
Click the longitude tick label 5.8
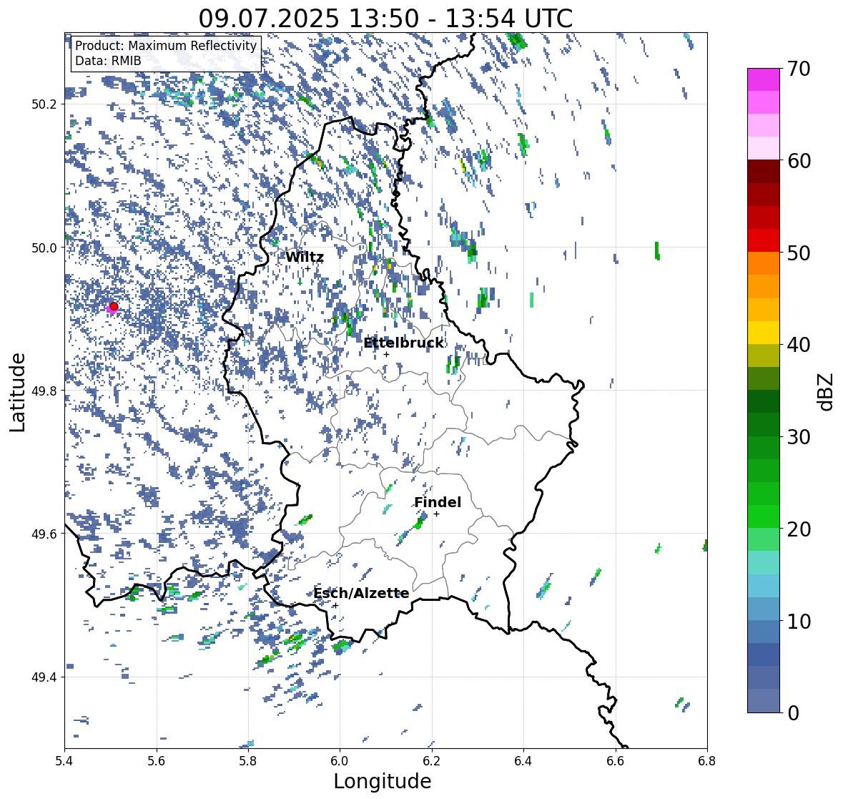(x=248, y=761)
